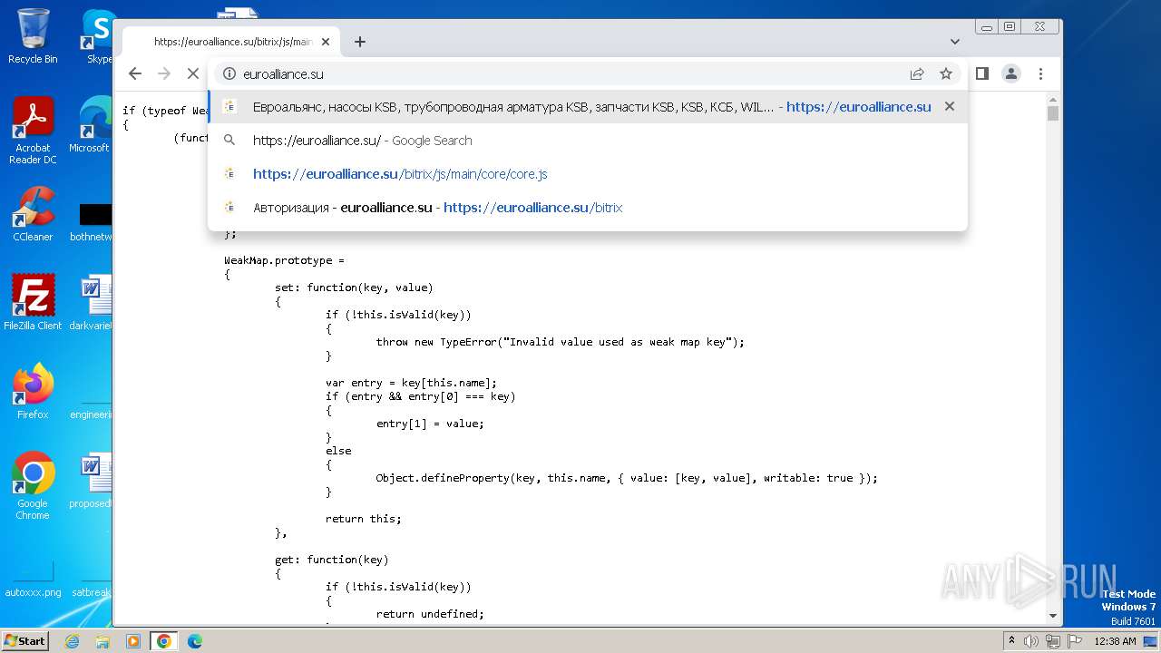
Task: Open volume control in system tray
Action: coord(1031,641)
